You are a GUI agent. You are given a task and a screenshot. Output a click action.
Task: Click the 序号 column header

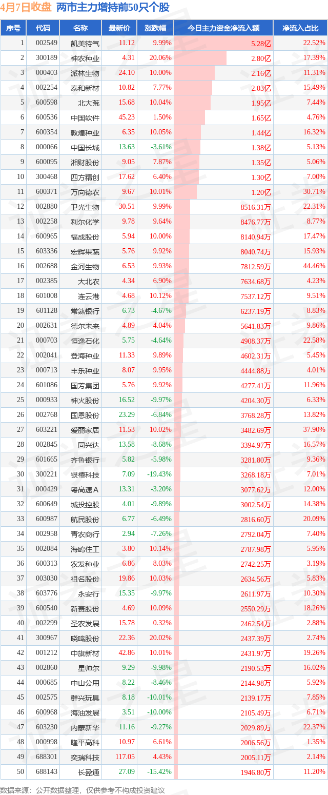13,28
